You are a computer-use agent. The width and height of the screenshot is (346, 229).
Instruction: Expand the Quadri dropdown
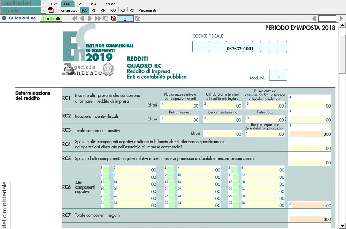[x=43, y=10]
